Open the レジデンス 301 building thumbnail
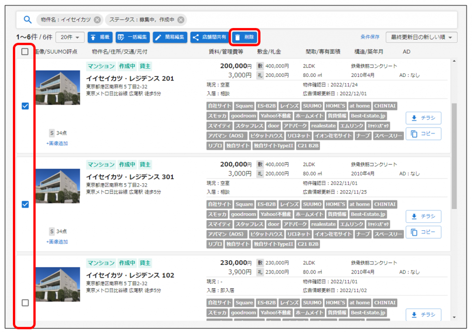The height and width of the screenshot is (333, 472). click(58, 186)
